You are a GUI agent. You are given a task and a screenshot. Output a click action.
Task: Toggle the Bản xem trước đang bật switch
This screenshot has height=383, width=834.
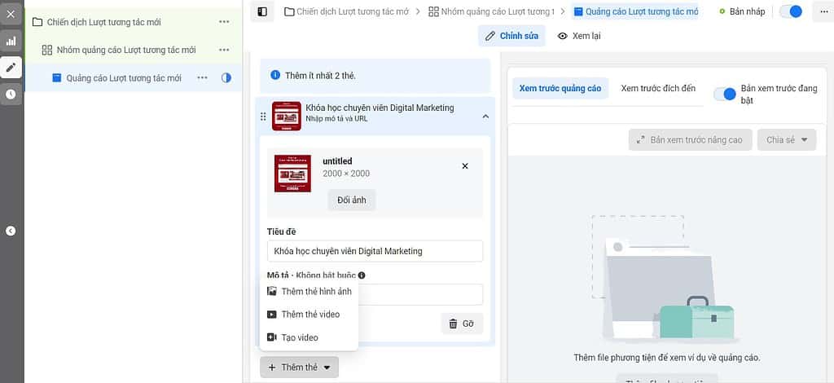pos(724,95)
